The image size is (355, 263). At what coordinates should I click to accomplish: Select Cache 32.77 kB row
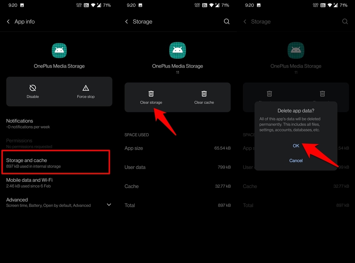pos(177,186)
